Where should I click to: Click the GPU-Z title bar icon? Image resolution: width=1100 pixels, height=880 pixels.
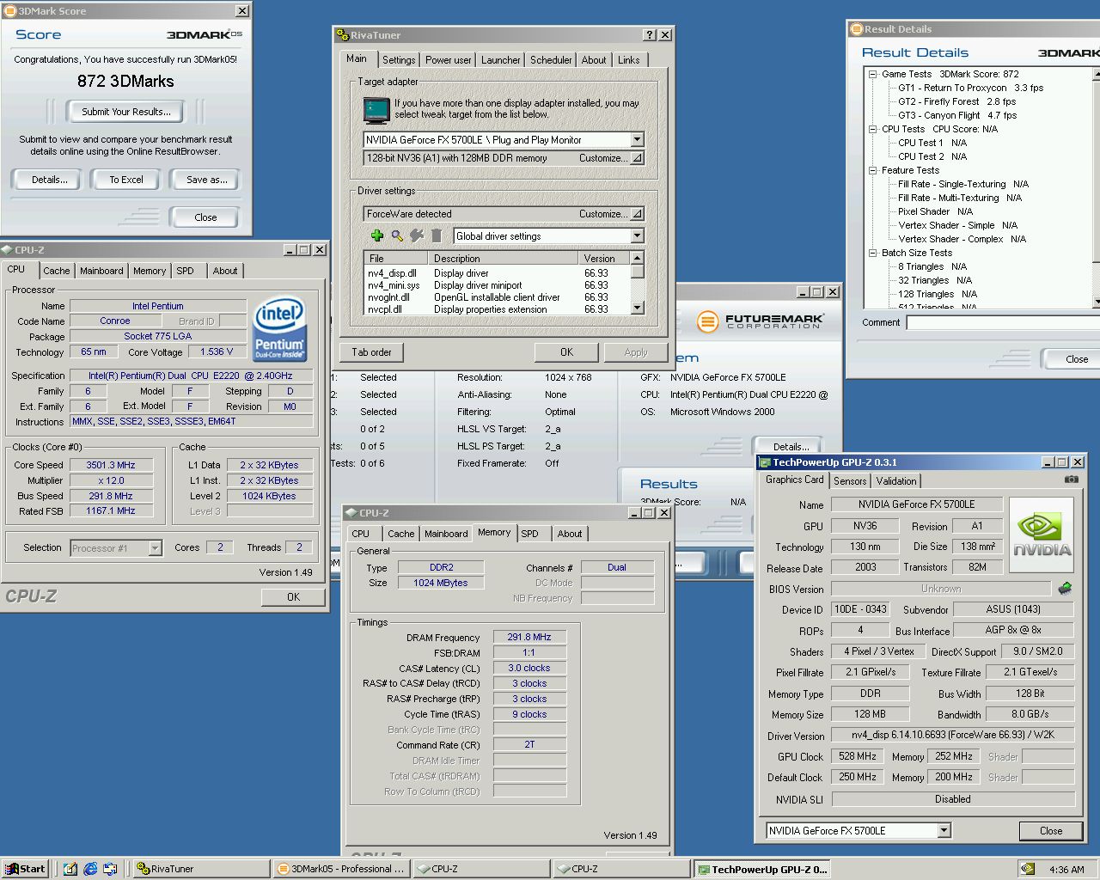[764, 462]
